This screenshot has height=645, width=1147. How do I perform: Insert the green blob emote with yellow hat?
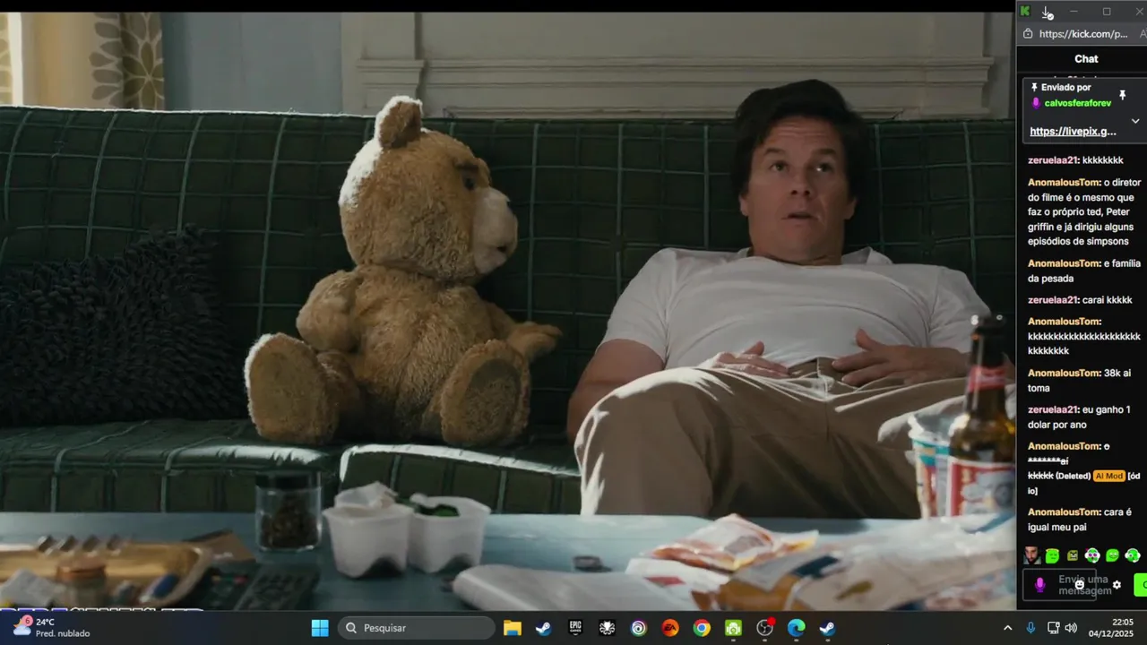1052,555
